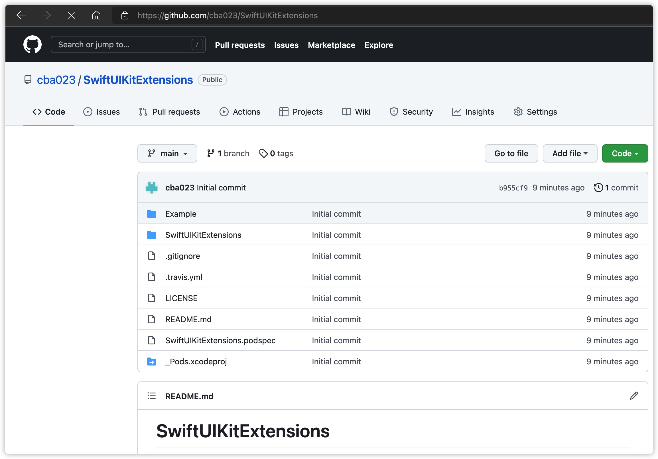The width and height of the screenshot is (658, 459).
Task: Edit README with the pencil icon
Action: [x=634, y=396]
